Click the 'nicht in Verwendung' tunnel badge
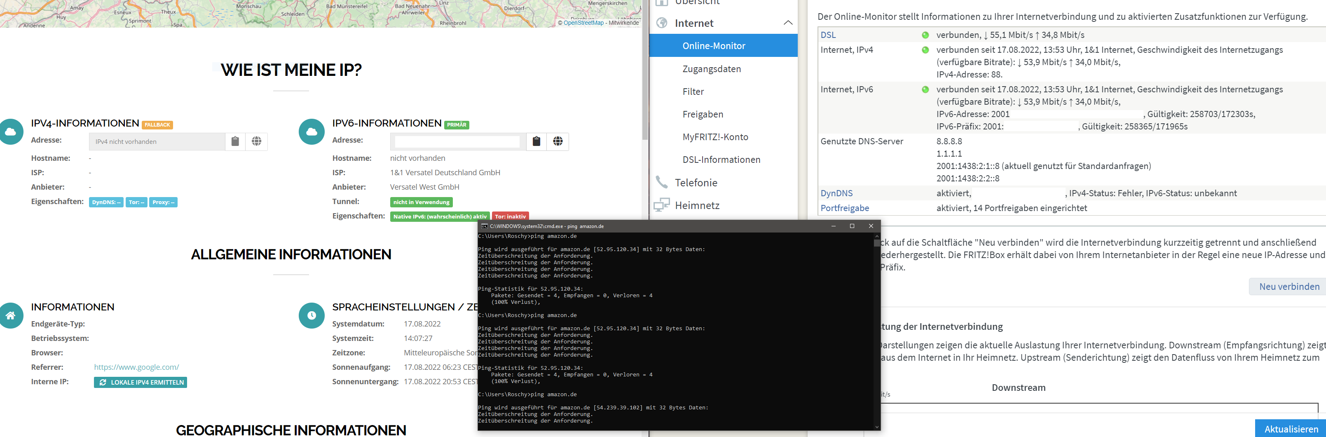Screen dimensions: 1326x437 (421, 202)
